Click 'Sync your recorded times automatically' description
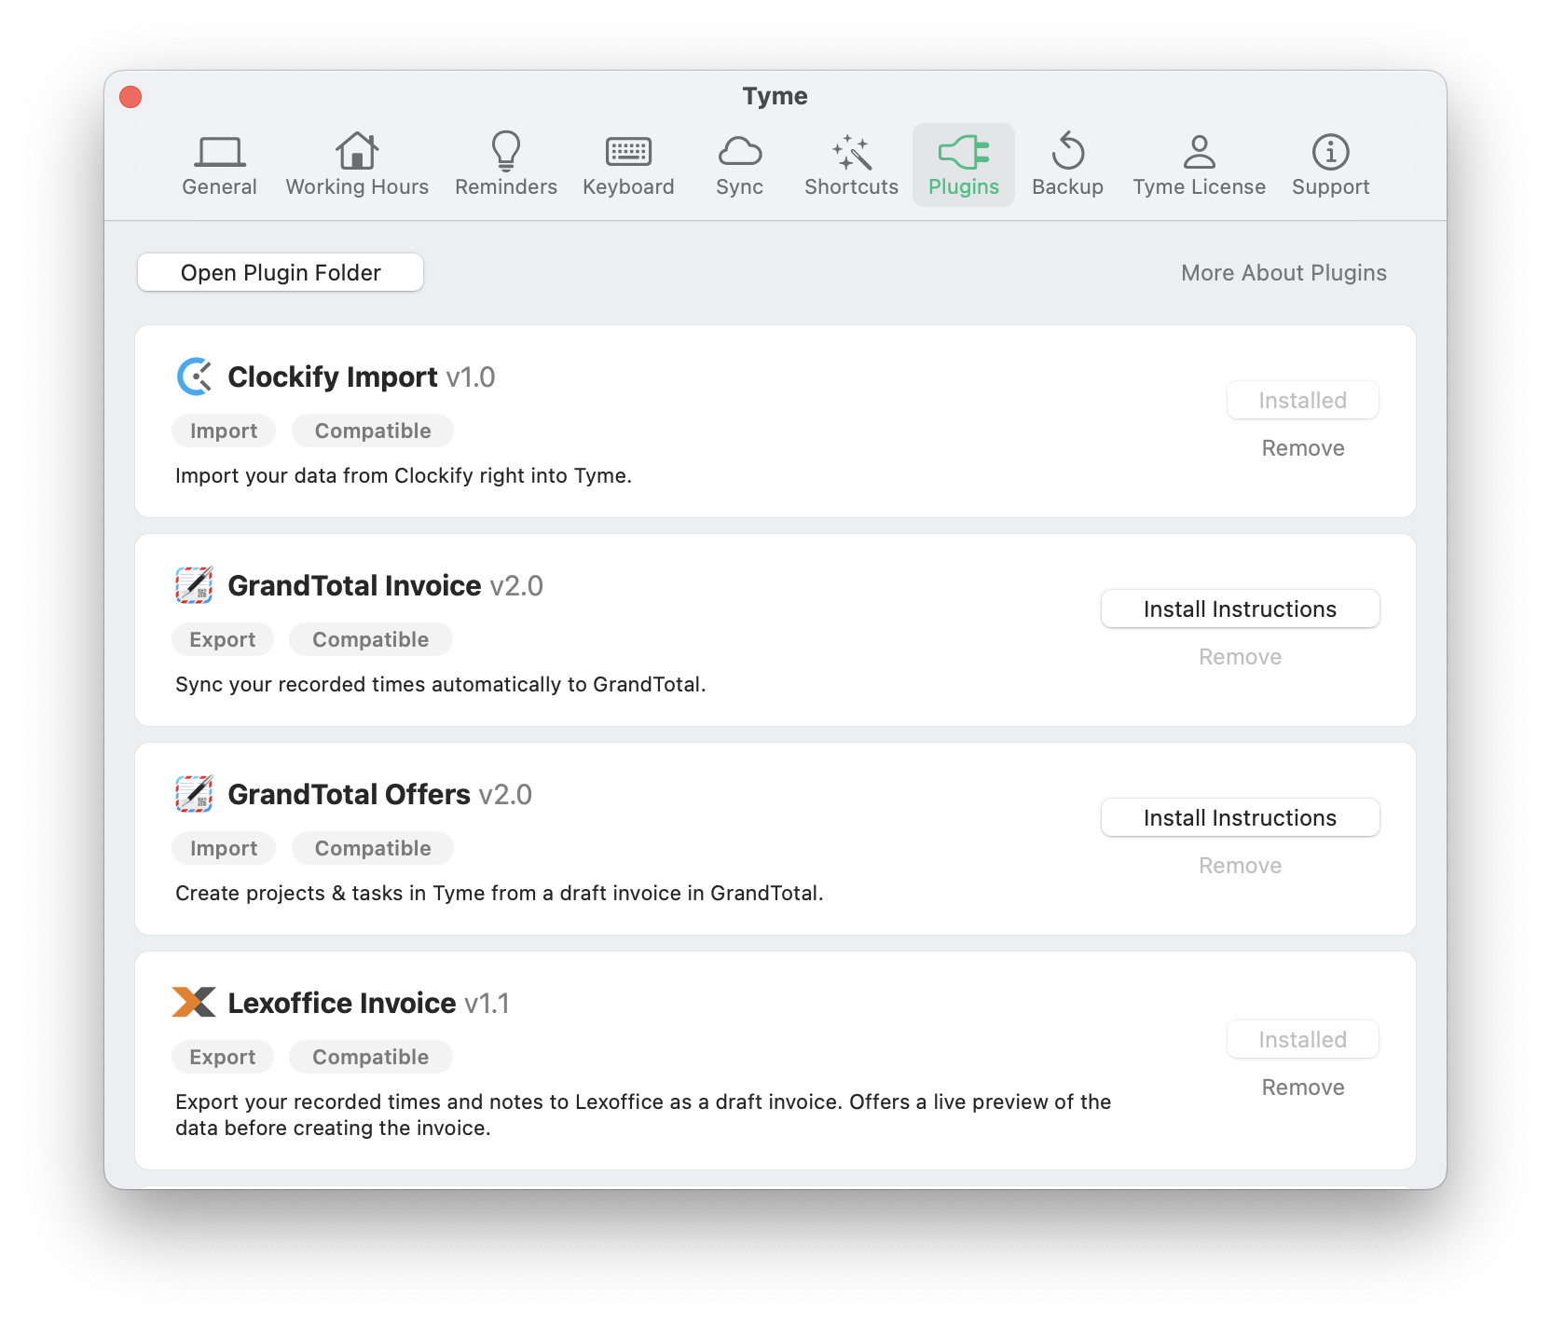 pyautogui.click(x=441, y=684)
